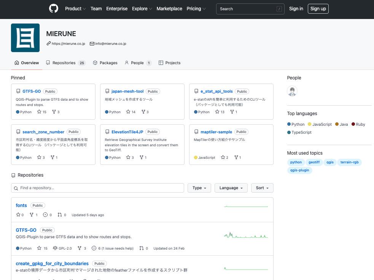
Task: Click the MIERUNE organization avatar
Action: coord(25,38)
